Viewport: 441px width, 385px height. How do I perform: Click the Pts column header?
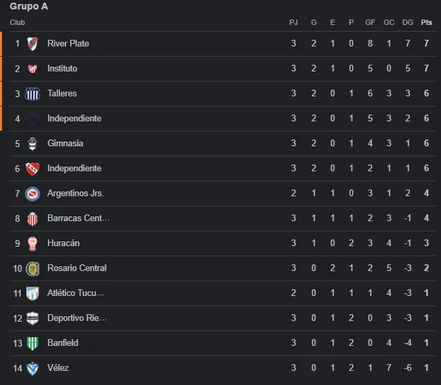tap(426, 22)
